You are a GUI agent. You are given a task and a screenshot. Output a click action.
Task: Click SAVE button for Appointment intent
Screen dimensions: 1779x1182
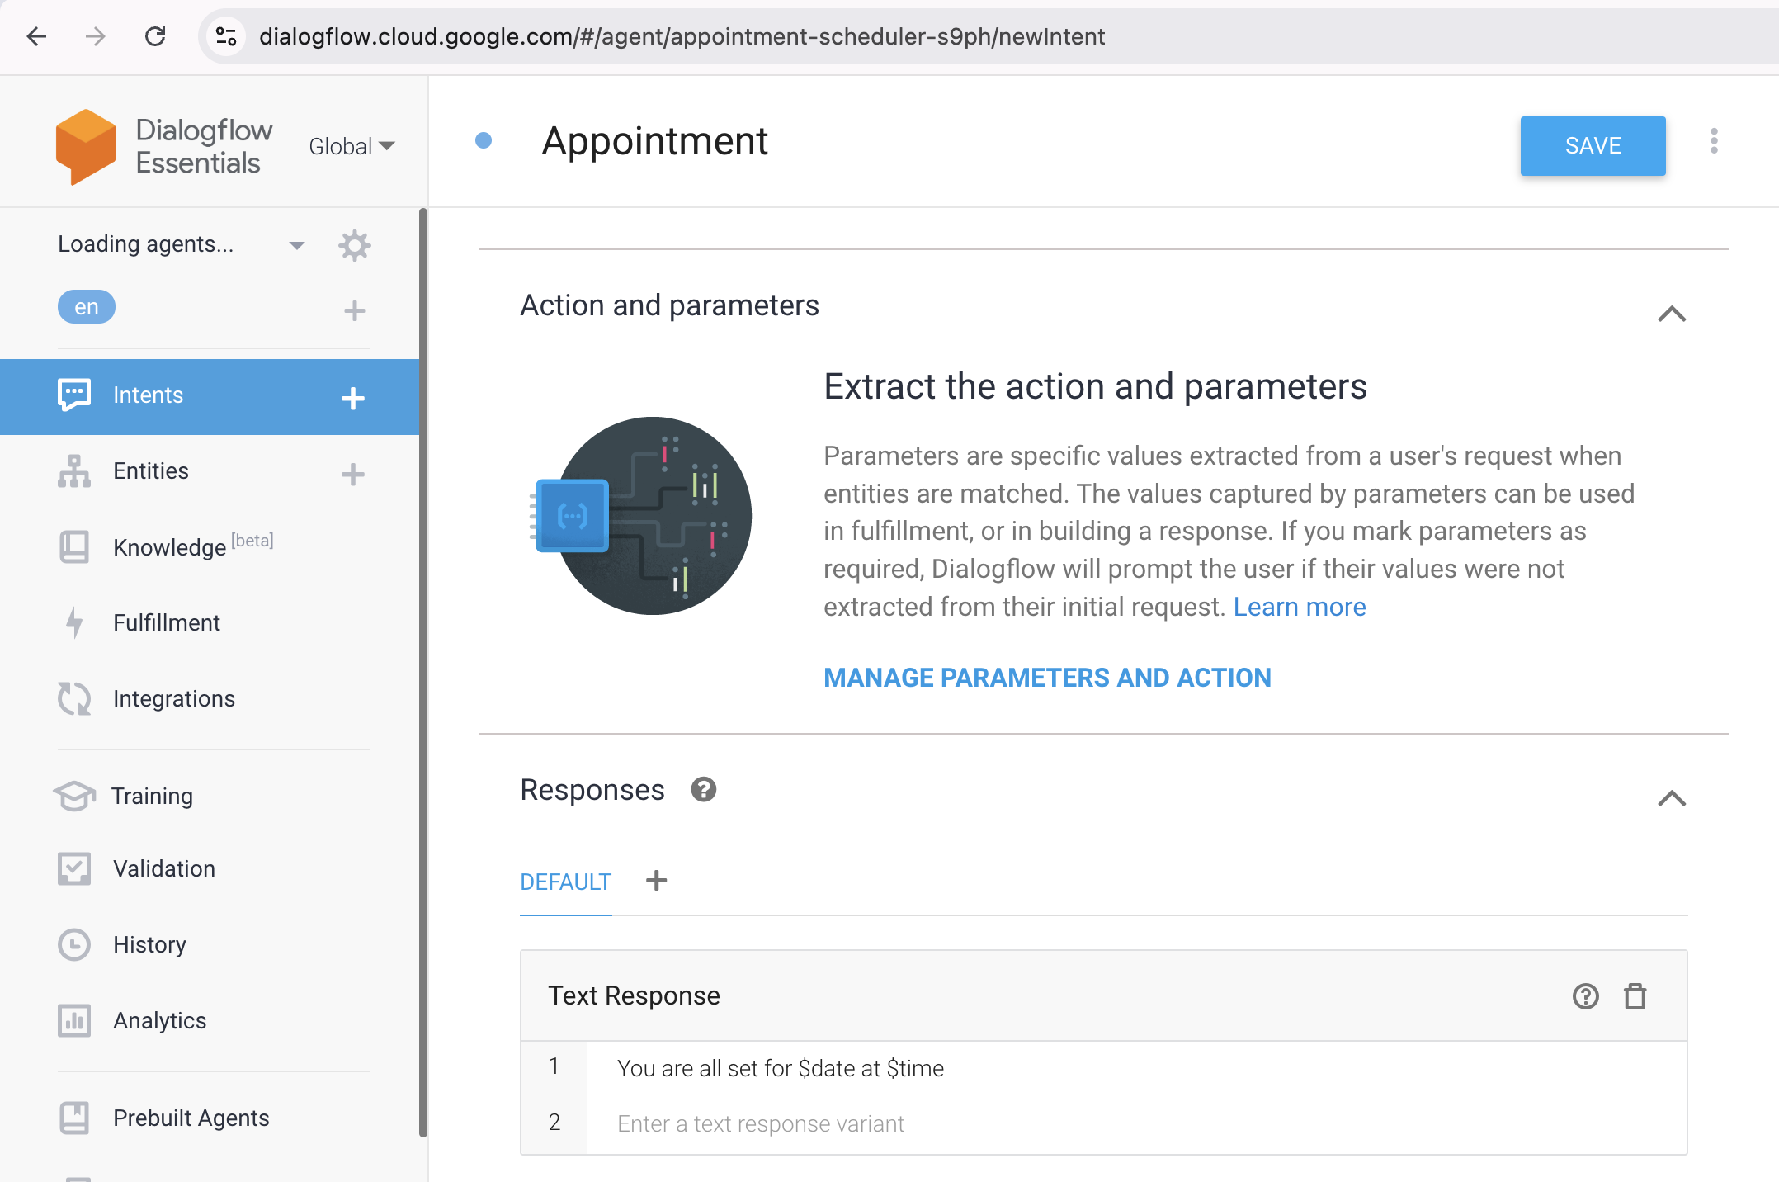tap(1593, 145)
